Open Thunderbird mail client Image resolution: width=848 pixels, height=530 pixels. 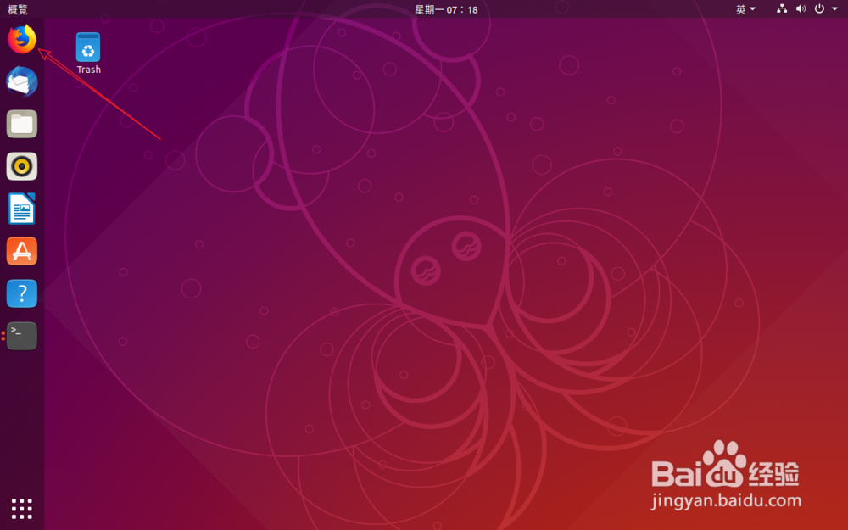22,81
